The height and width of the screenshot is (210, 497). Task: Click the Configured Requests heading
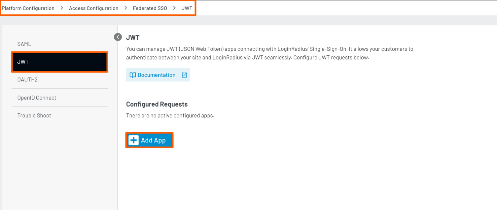click(157, 104)
